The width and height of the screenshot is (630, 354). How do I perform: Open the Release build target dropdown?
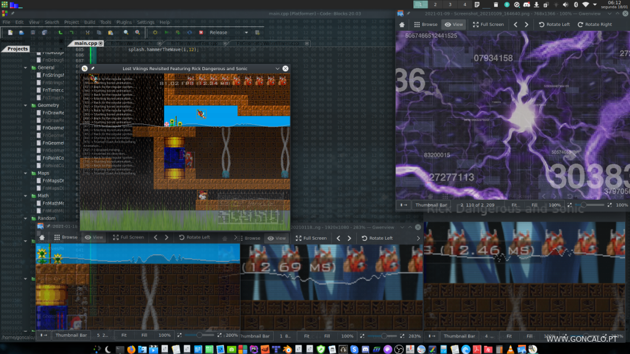(246, 33)
